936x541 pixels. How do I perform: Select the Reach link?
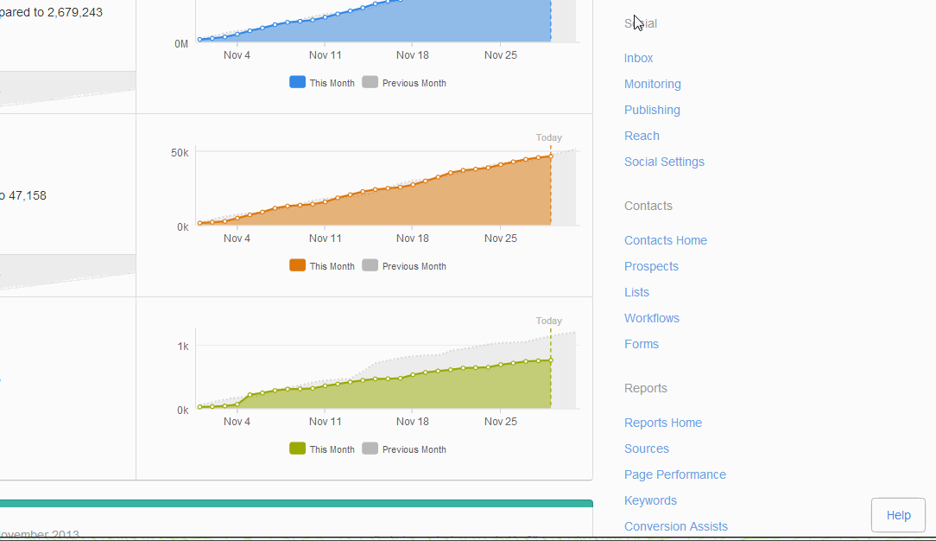(642, 136)
